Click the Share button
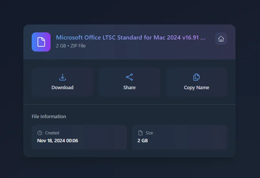The height and width of the screenshot is (178, 260). pos(129,82)
